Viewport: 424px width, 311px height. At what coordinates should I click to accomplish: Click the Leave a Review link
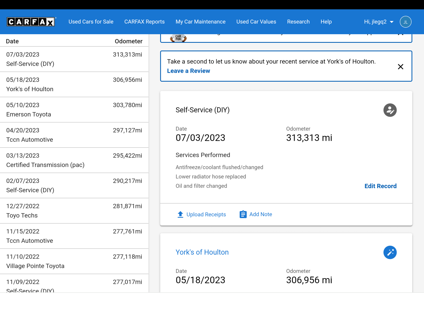point(189,71)
